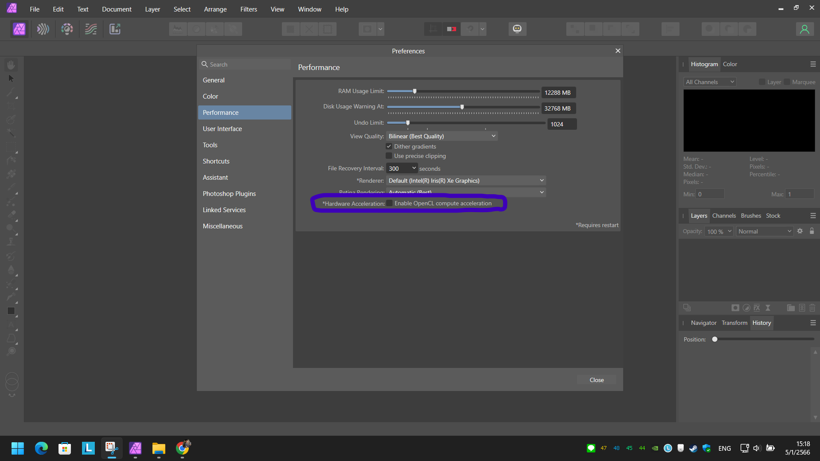Select the Flood Select wand tool
Image resolution: width=820 pixels, height=461 pixels.
tap(11, 133)
